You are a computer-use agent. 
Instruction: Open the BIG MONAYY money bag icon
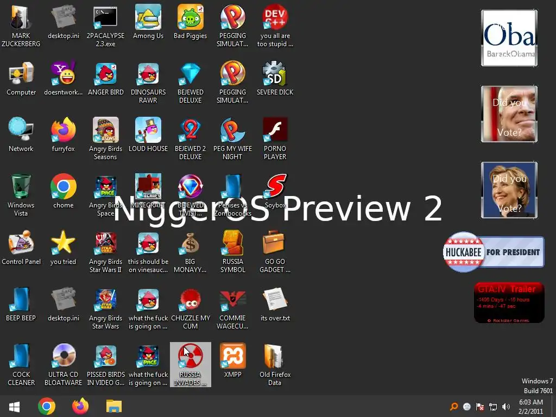(x=191, y=252)
